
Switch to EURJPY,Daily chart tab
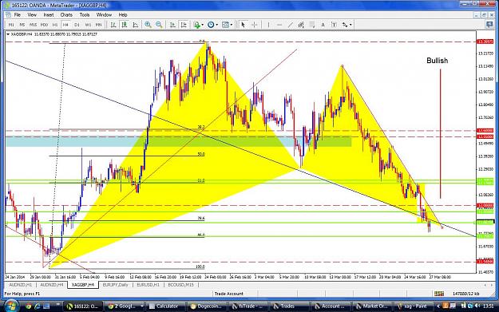click(x=115, y=285)
